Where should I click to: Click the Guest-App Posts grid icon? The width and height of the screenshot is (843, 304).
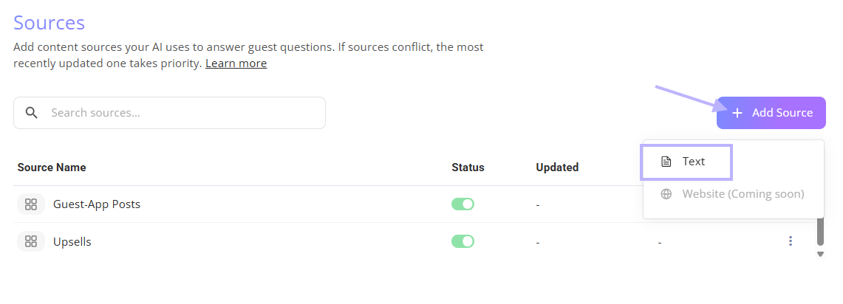[31, 204]
